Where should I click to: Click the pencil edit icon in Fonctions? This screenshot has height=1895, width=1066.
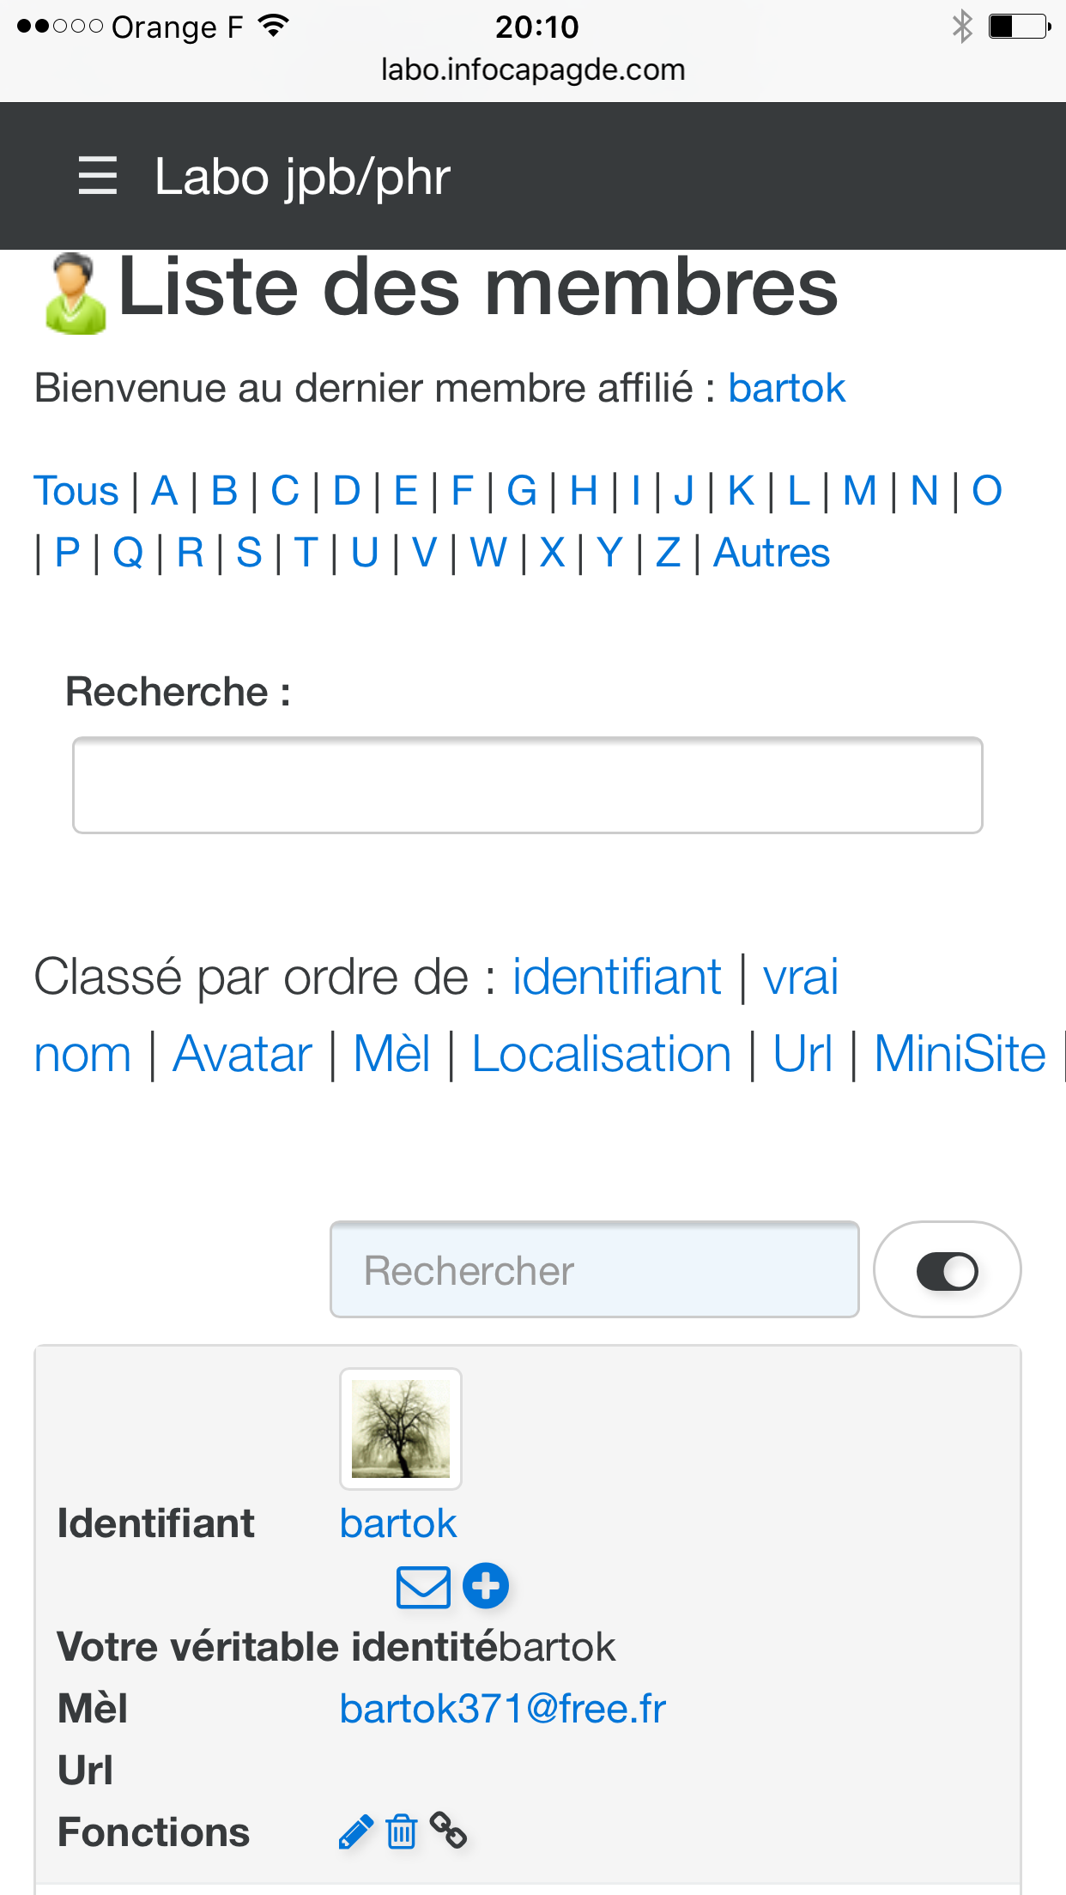355,1832
